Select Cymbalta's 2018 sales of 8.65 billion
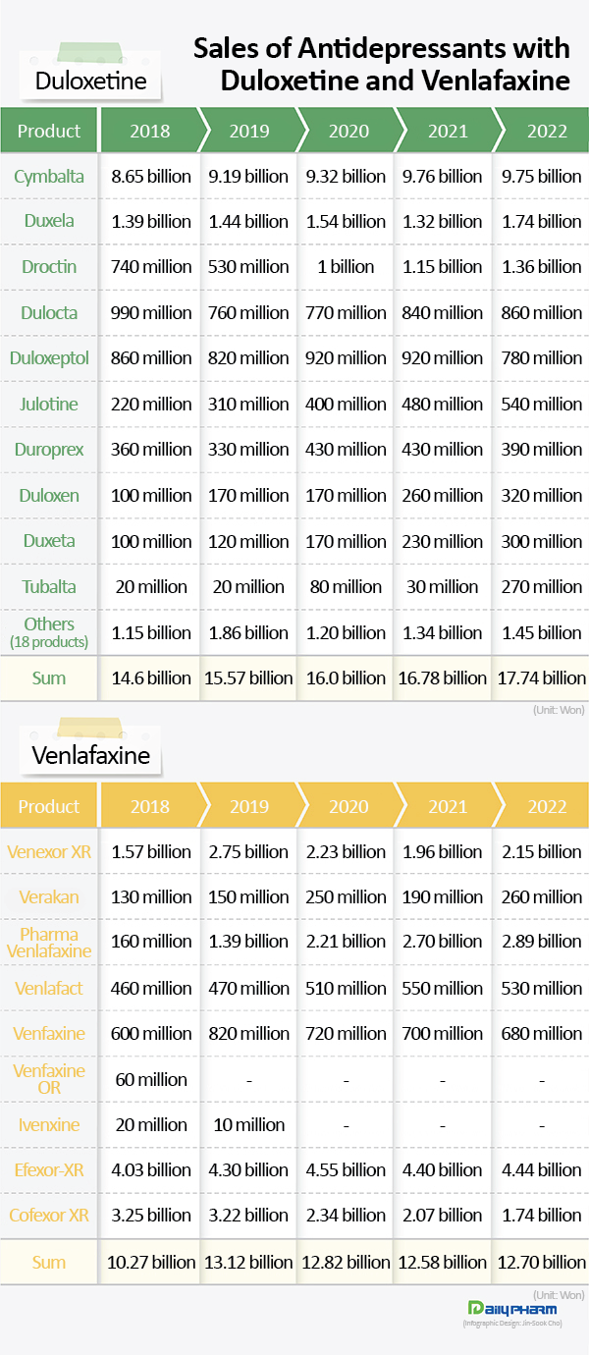Viewport: 589px width, 1355px height. pyautogui.click(x=152, y=177)
